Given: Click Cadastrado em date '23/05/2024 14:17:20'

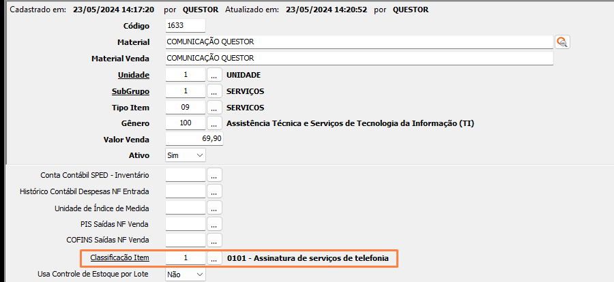Looking at the screenshot, I should [113, 10].
